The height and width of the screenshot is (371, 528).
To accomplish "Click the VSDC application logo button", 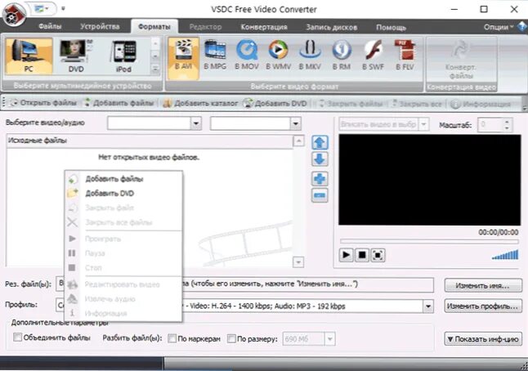I will pos(14,14).
